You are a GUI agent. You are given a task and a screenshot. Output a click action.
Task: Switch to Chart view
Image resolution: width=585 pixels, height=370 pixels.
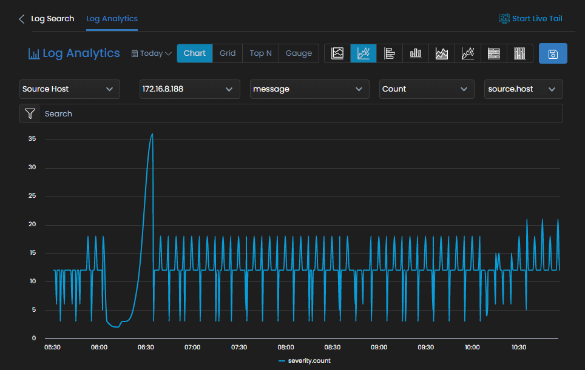pyautogui.click(x=195, y=53)
